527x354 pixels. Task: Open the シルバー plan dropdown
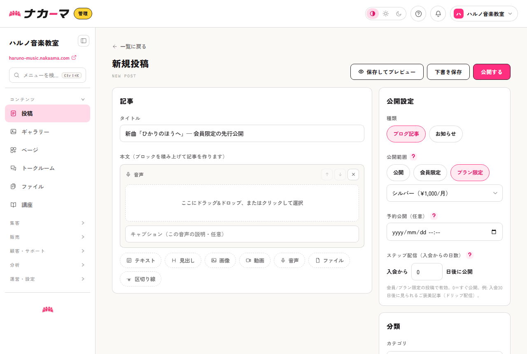(445, 193)
